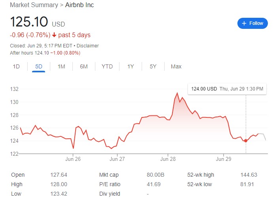This screenshot has width=275, height=200.
Task: Click the Follow button
Action: pyautogui.click(x=252, y=23)
